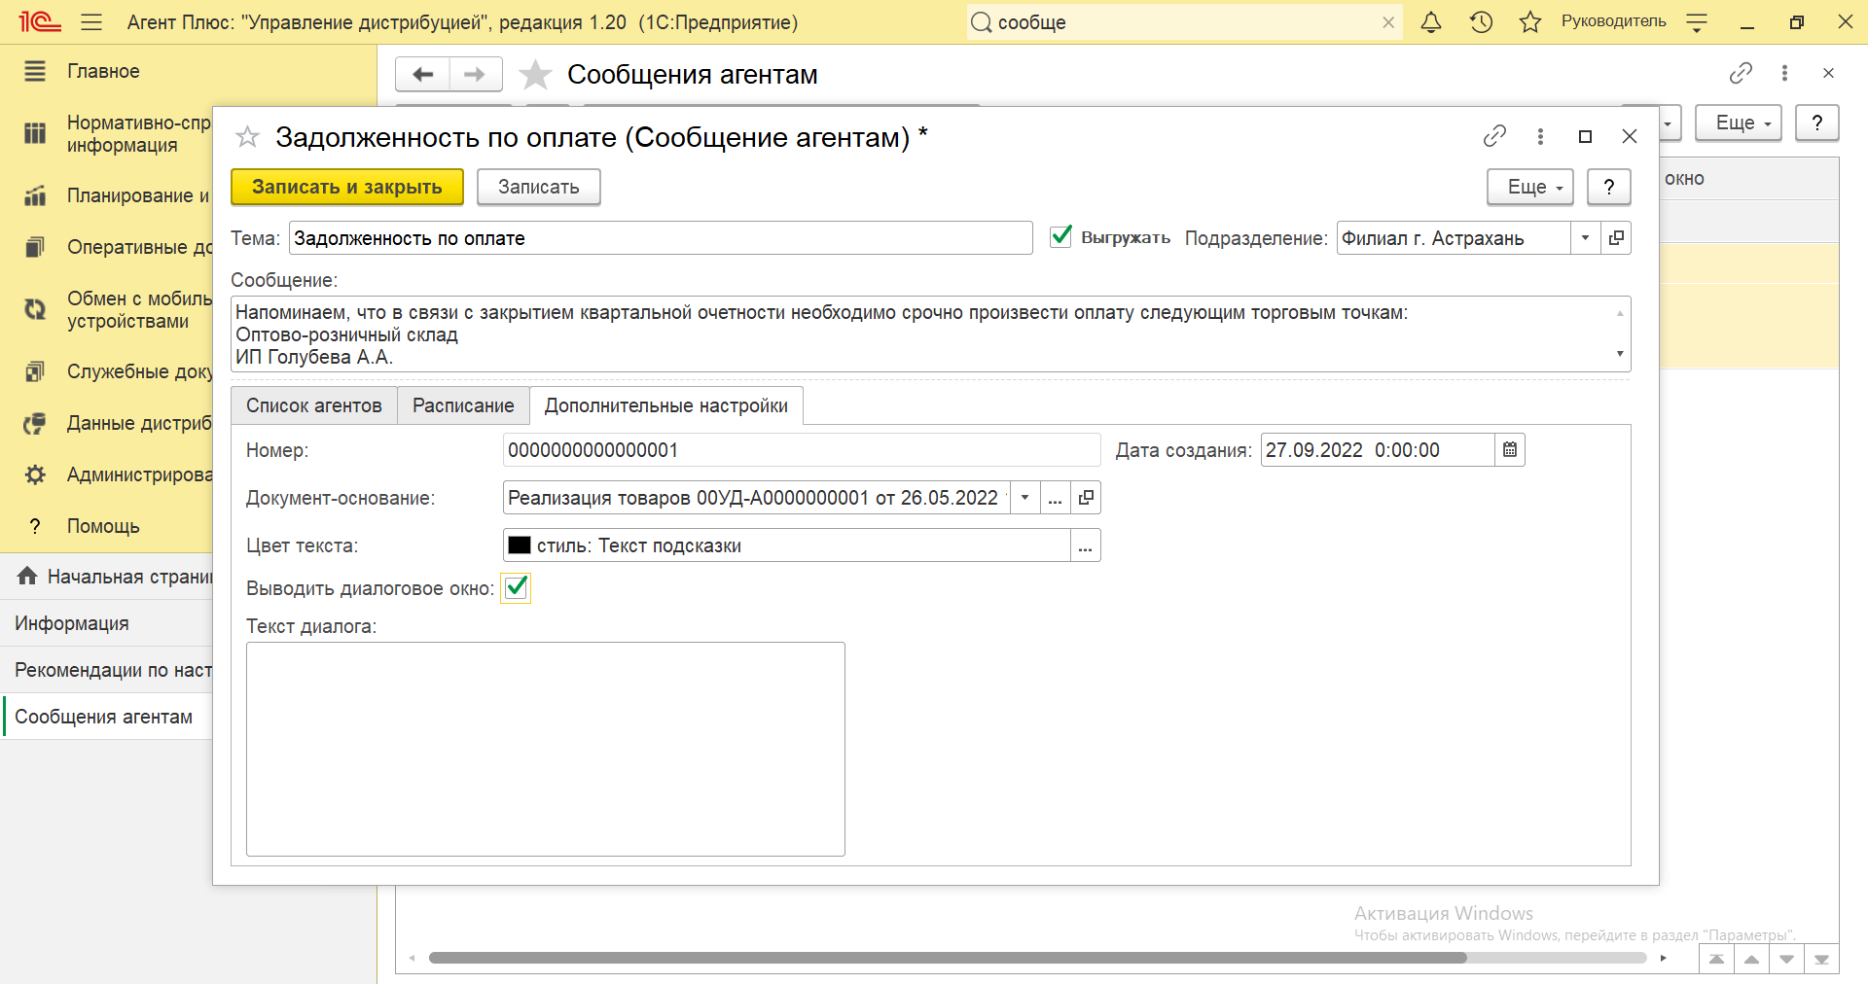1868x984 pixels.
Task: Expand the Документ-основание dropdown list
Action: coord(1024,498)
